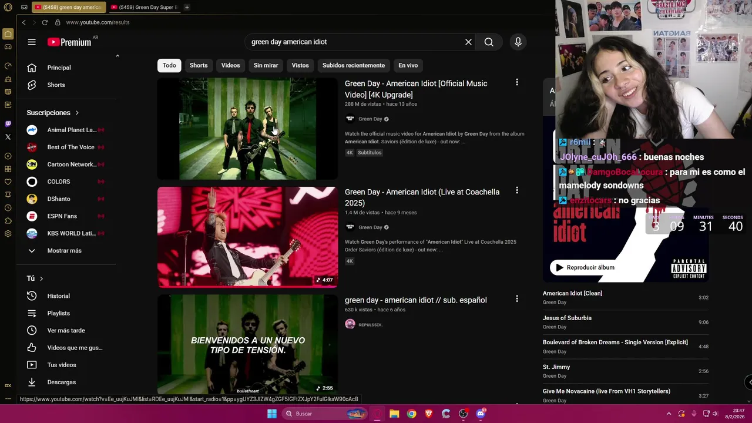Select the Vistos filter chip
This screenshot has width=752, height=423.
(300, 65)
